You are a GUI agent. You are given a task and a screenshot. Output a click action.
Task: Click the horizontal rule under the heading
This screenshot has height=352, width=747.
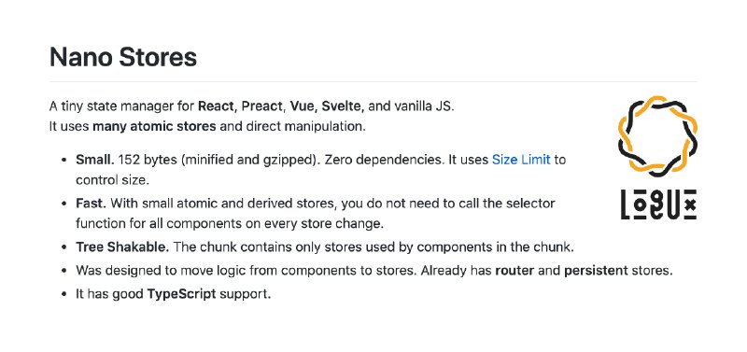[373, 82]
